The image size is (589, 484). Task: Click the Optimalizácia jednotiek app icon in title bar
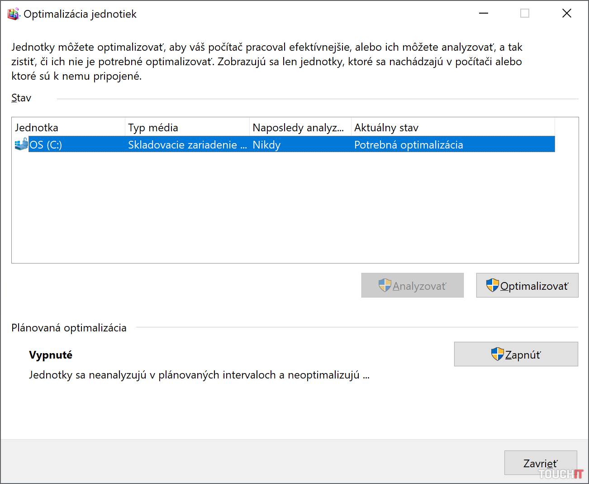coord(14,14)
